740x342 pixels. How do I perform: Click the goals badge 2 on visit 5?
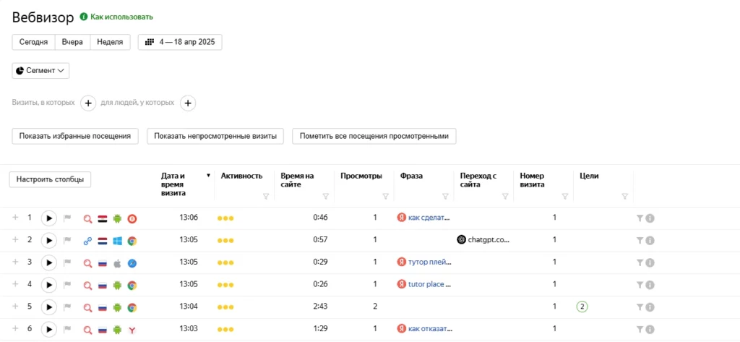[582, 307]
